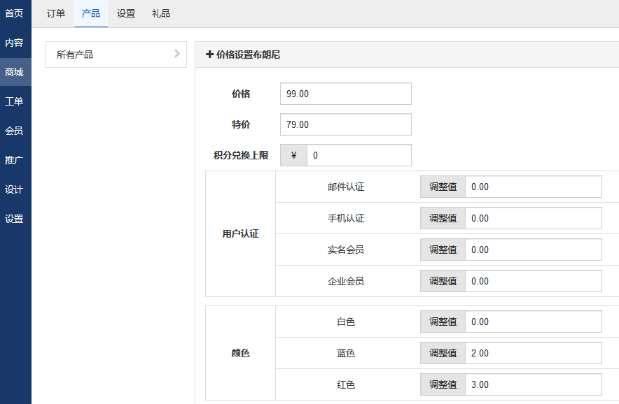Click the 邮件认证 adjustment value field

click(x=533, y=187)
